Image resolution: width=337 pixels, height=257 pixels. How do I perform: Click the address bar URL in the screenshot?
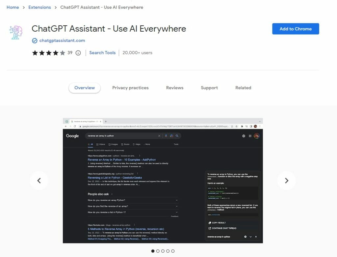(x=155, y=126)
